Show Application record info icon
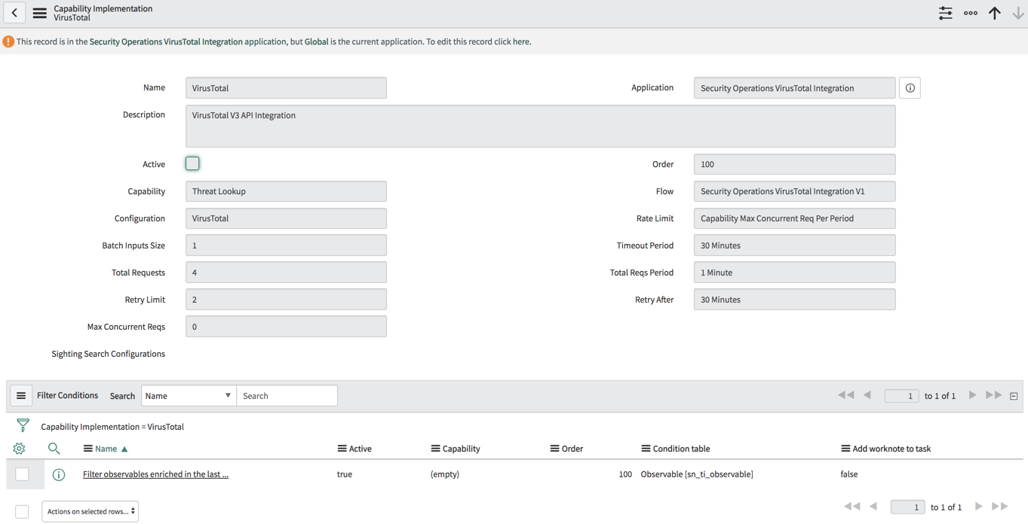Screen dimensions: 1028x524 tap(910, 88)
